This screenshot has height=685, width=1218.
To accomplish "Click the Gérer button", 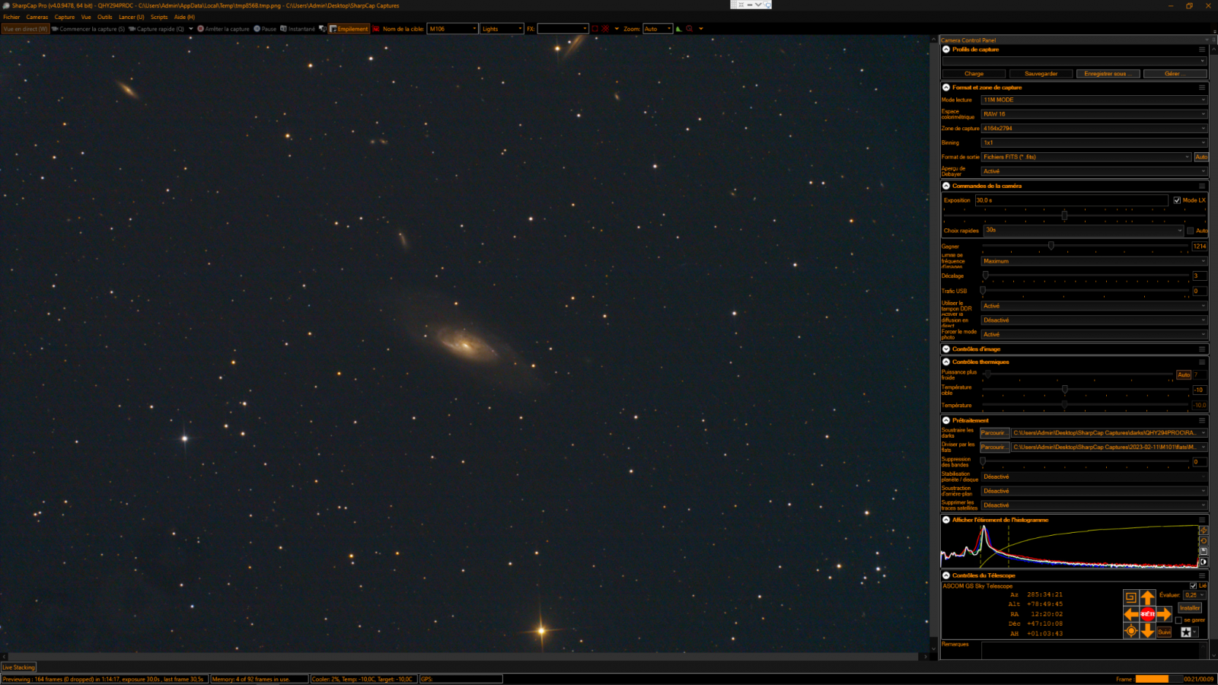I will point(1175,74).
